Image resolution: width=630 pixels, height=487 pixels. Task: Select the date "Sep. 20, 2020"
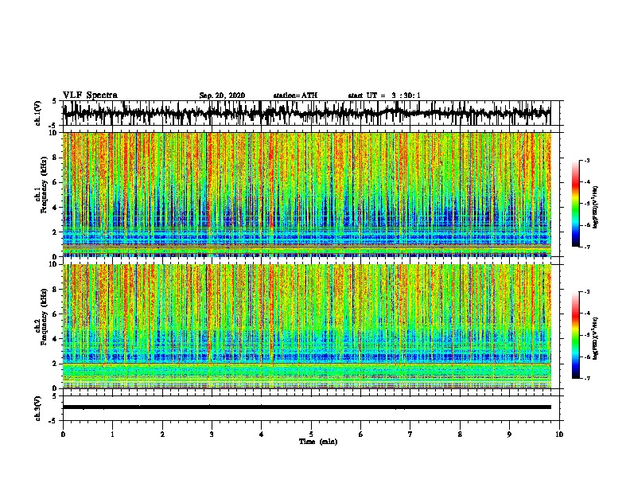222,95
